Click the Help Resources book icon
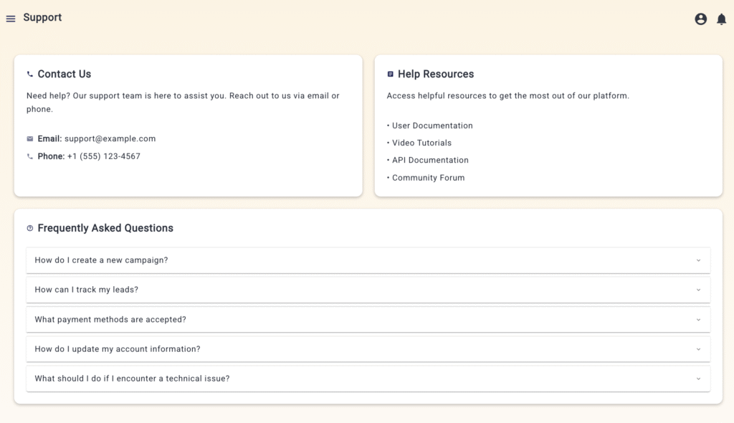Image resolution: width=734 pixels, height=423 pixels. [390, 74]
